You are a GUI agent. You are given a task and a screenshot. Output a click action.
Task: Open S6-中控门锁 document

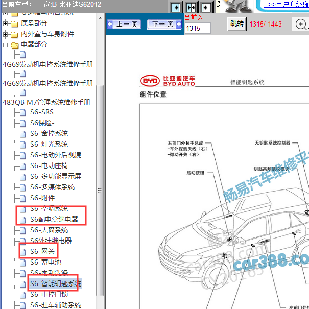click(49, 294)
